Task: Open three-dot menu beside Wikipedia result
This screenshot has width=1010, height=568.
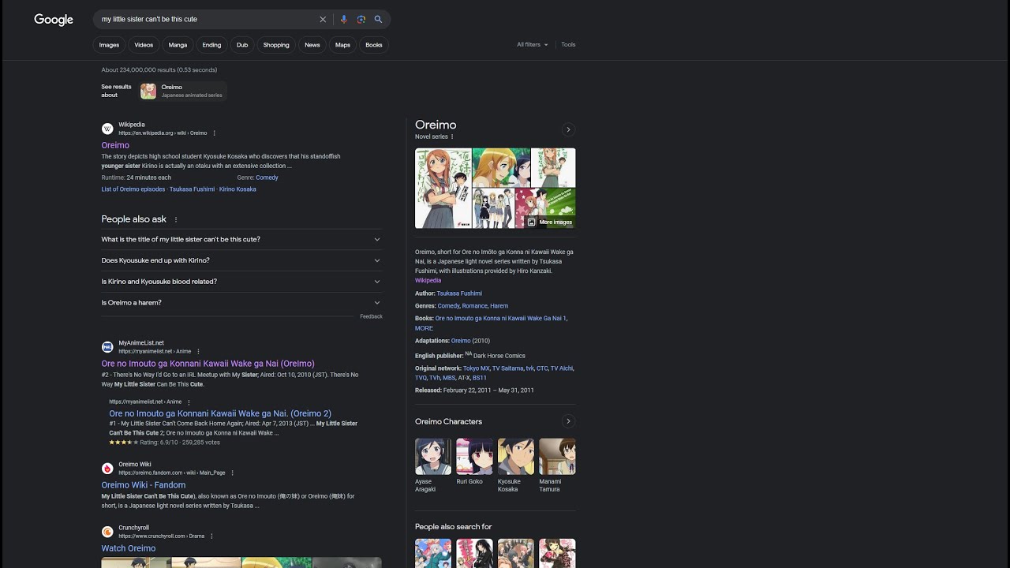Action: tap(214, 133)
